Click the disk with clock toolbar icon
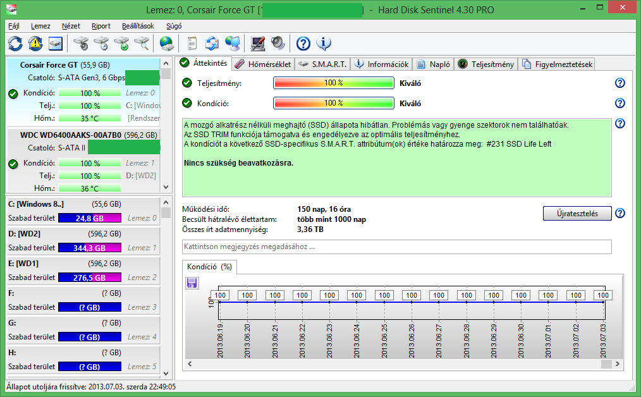Screen dimensions: 641x397 click(101, 44)
